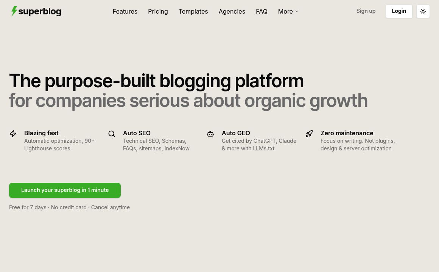Click the chevron next to More
This screenshot has height=272, width=439.
[x=297, y=12]
